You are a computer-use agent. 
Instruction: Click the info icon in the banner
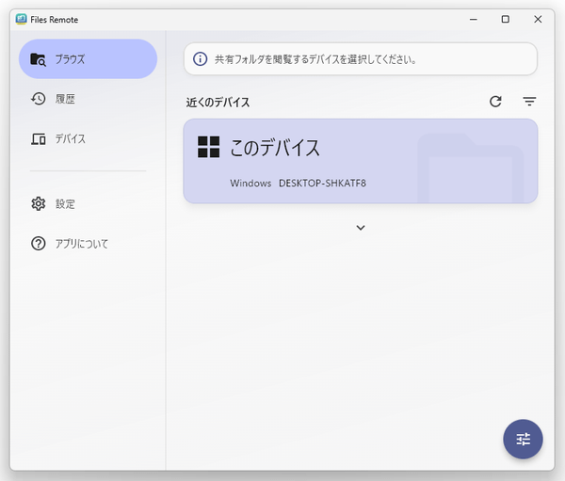point(200,59)
